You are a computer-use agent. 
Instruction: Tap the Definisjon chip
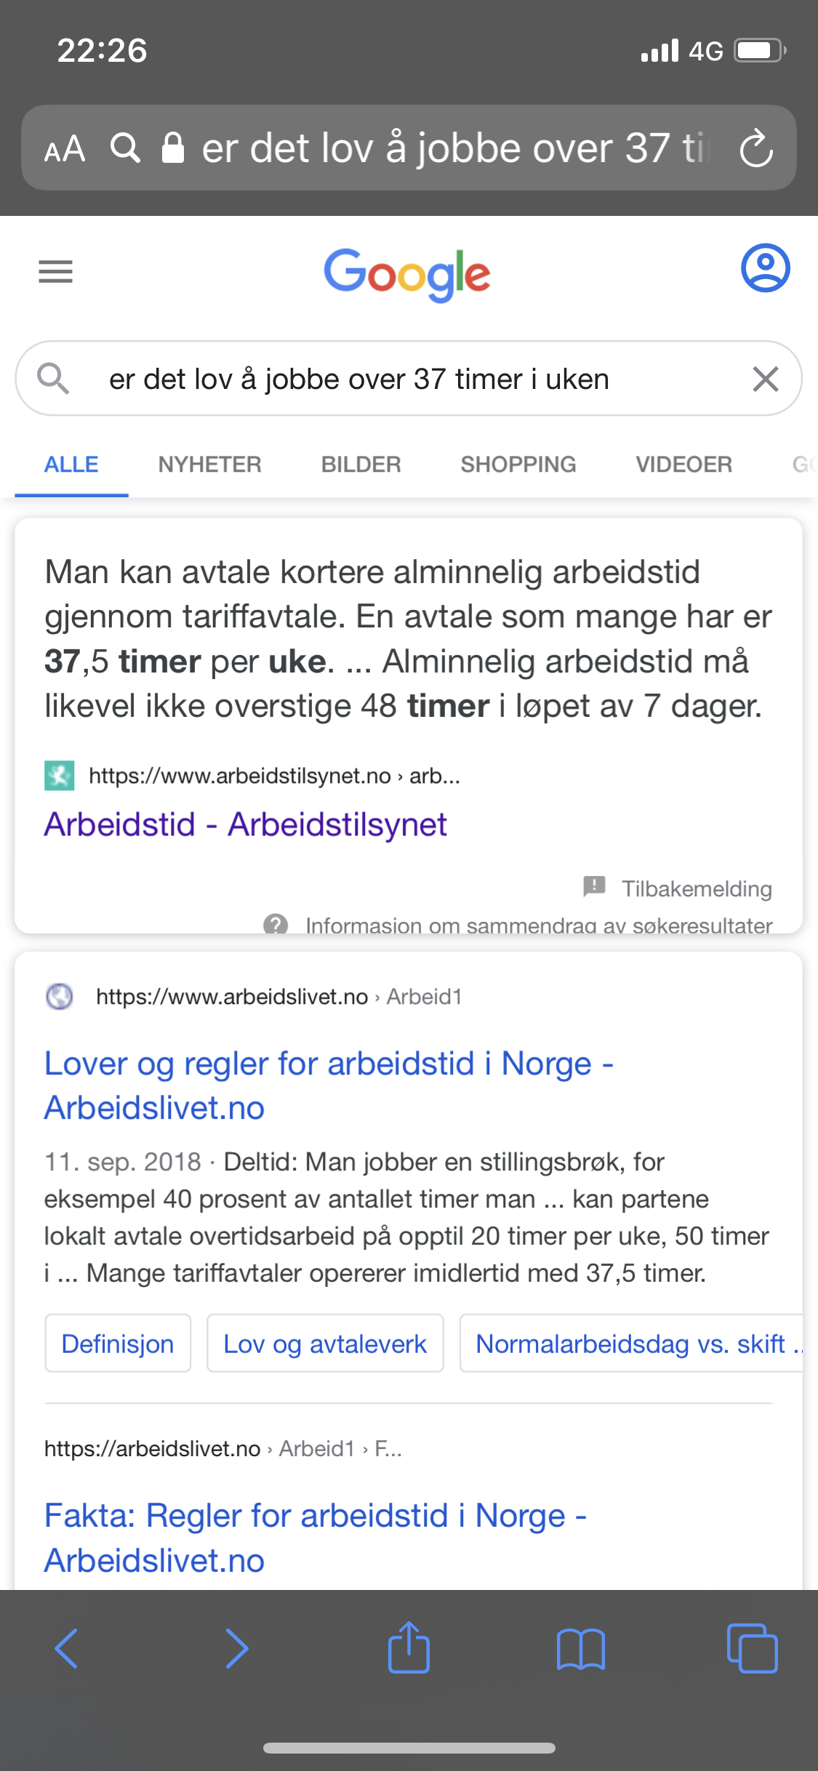(x=118, y=1343)
